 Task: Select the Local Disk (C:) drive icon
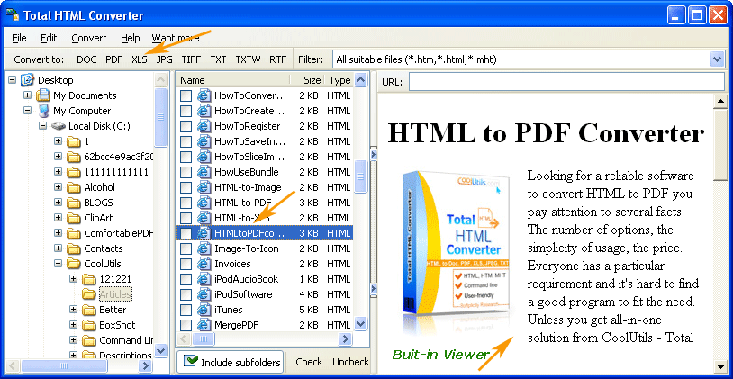59,126
